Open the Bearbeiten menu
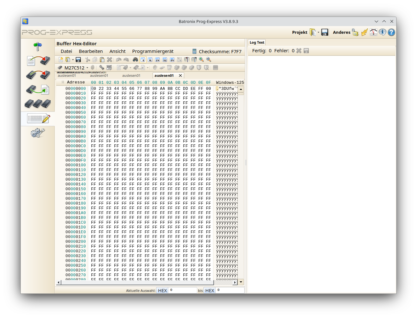The image size is (417, 318). tap(91, 51)
